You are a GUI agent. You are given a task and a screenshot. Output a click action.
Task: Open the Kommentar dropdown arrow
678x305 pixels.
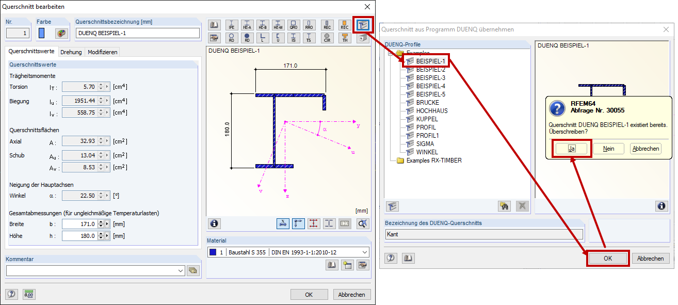pyautogui.click(x=180, y=270)
